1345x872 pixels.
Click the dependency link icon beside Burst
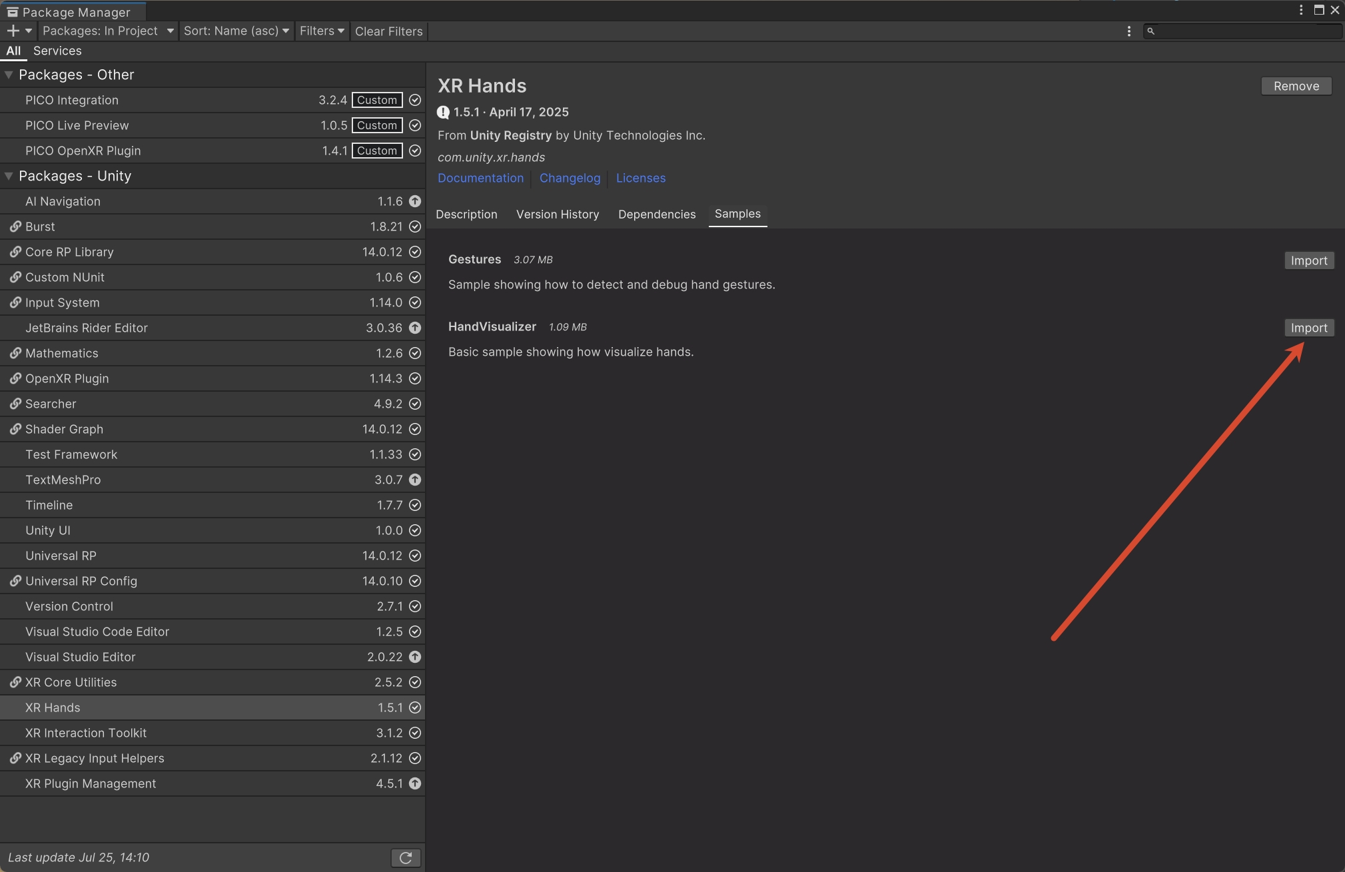(x=15, y=226)
